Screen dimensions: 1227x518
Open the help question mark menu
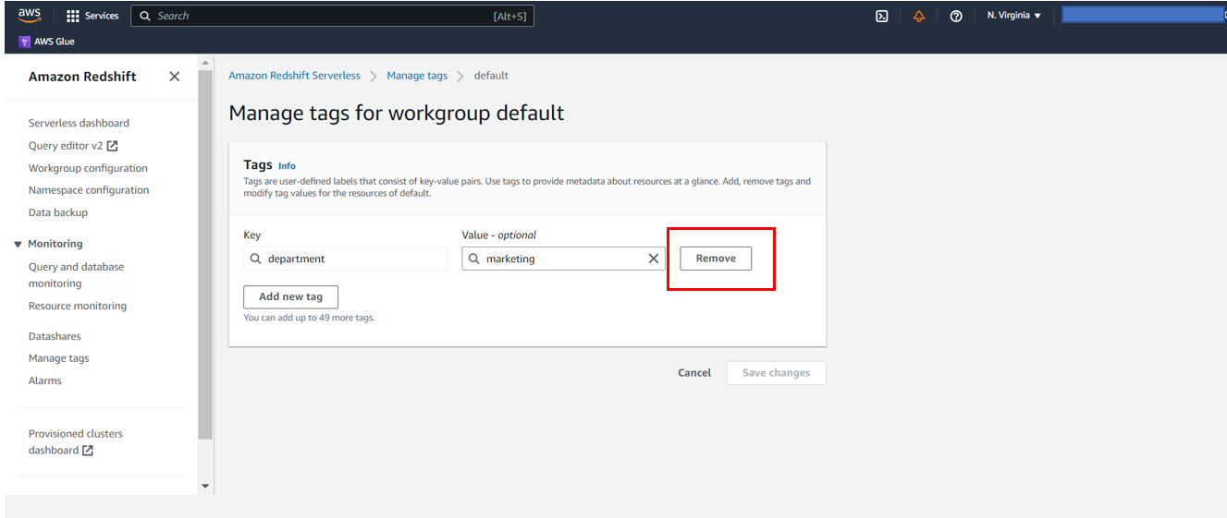(x=956, y=16)
